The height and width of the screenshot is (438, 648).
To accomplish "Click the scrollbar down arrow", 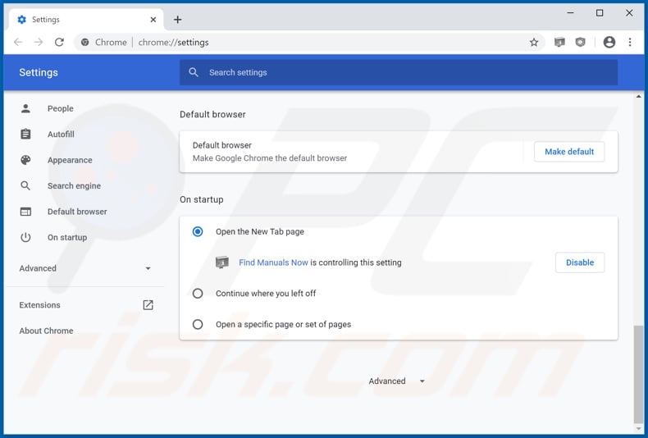I will tap(638, 429).
